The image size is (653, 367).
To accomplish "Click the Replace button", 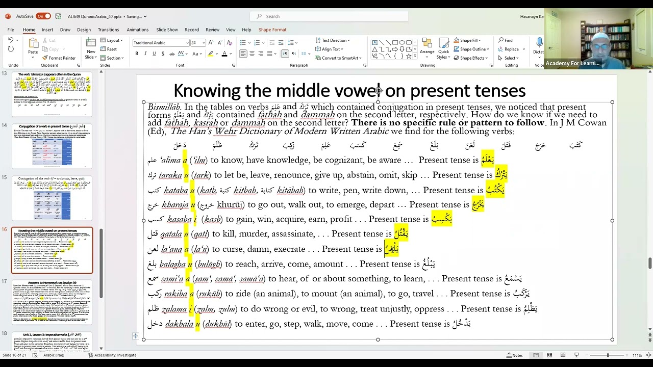I will click(x=509, y=49).
